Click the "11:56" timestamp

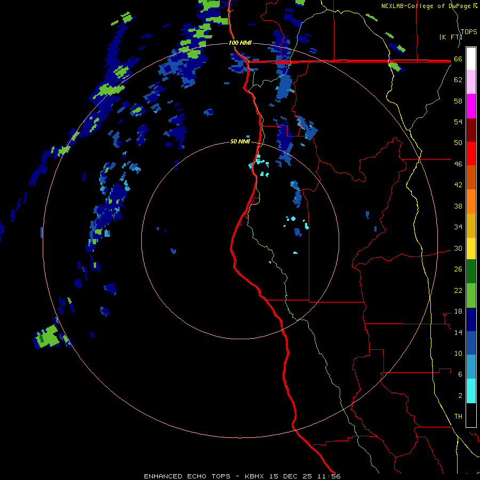coord(329,476)
